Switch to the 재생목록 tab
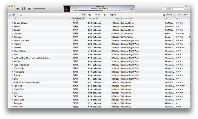This screenshot has height=119, width=198. point(113,15)
